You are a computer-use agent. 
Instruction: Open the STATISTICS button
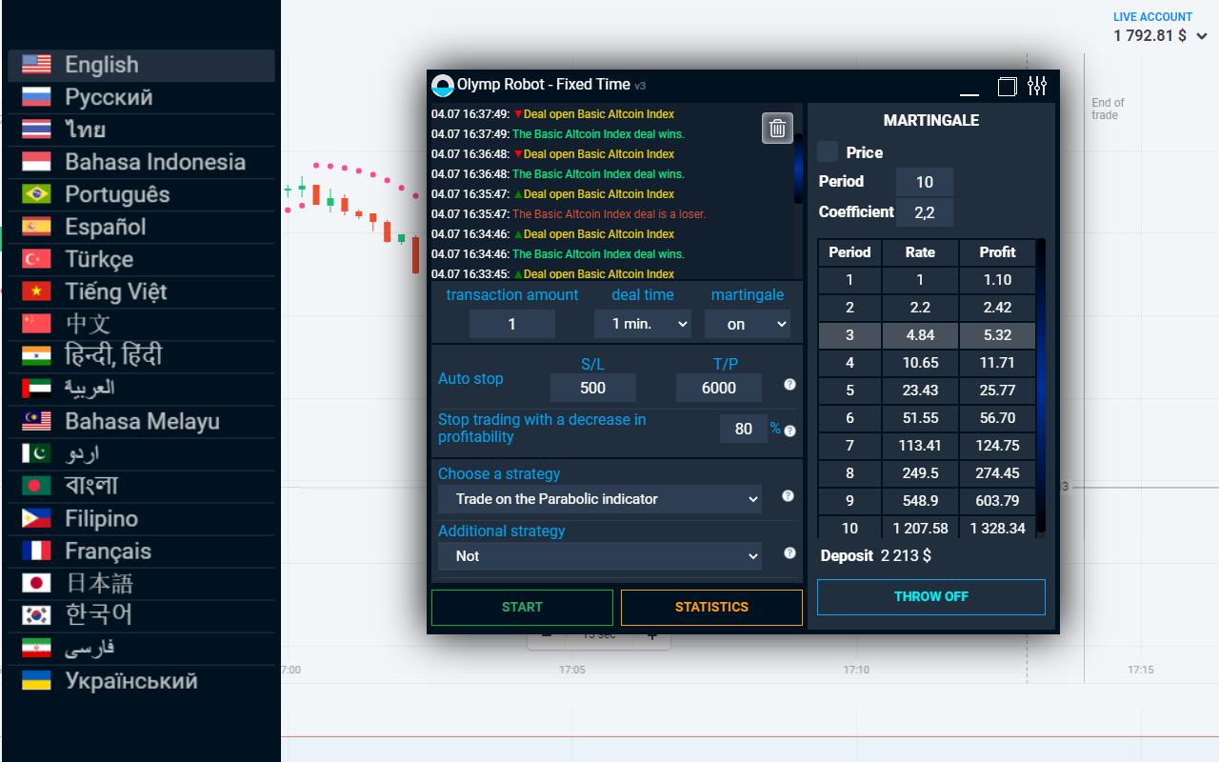[711, 608]
